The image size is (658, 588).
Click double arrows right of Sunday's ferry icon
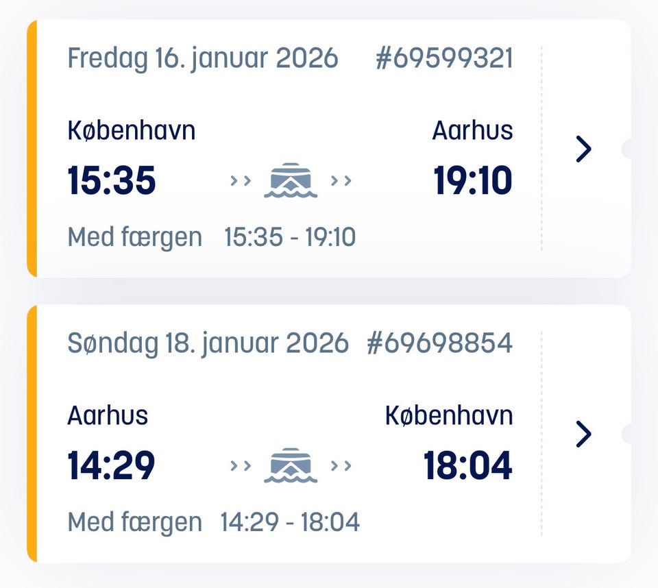341,466
